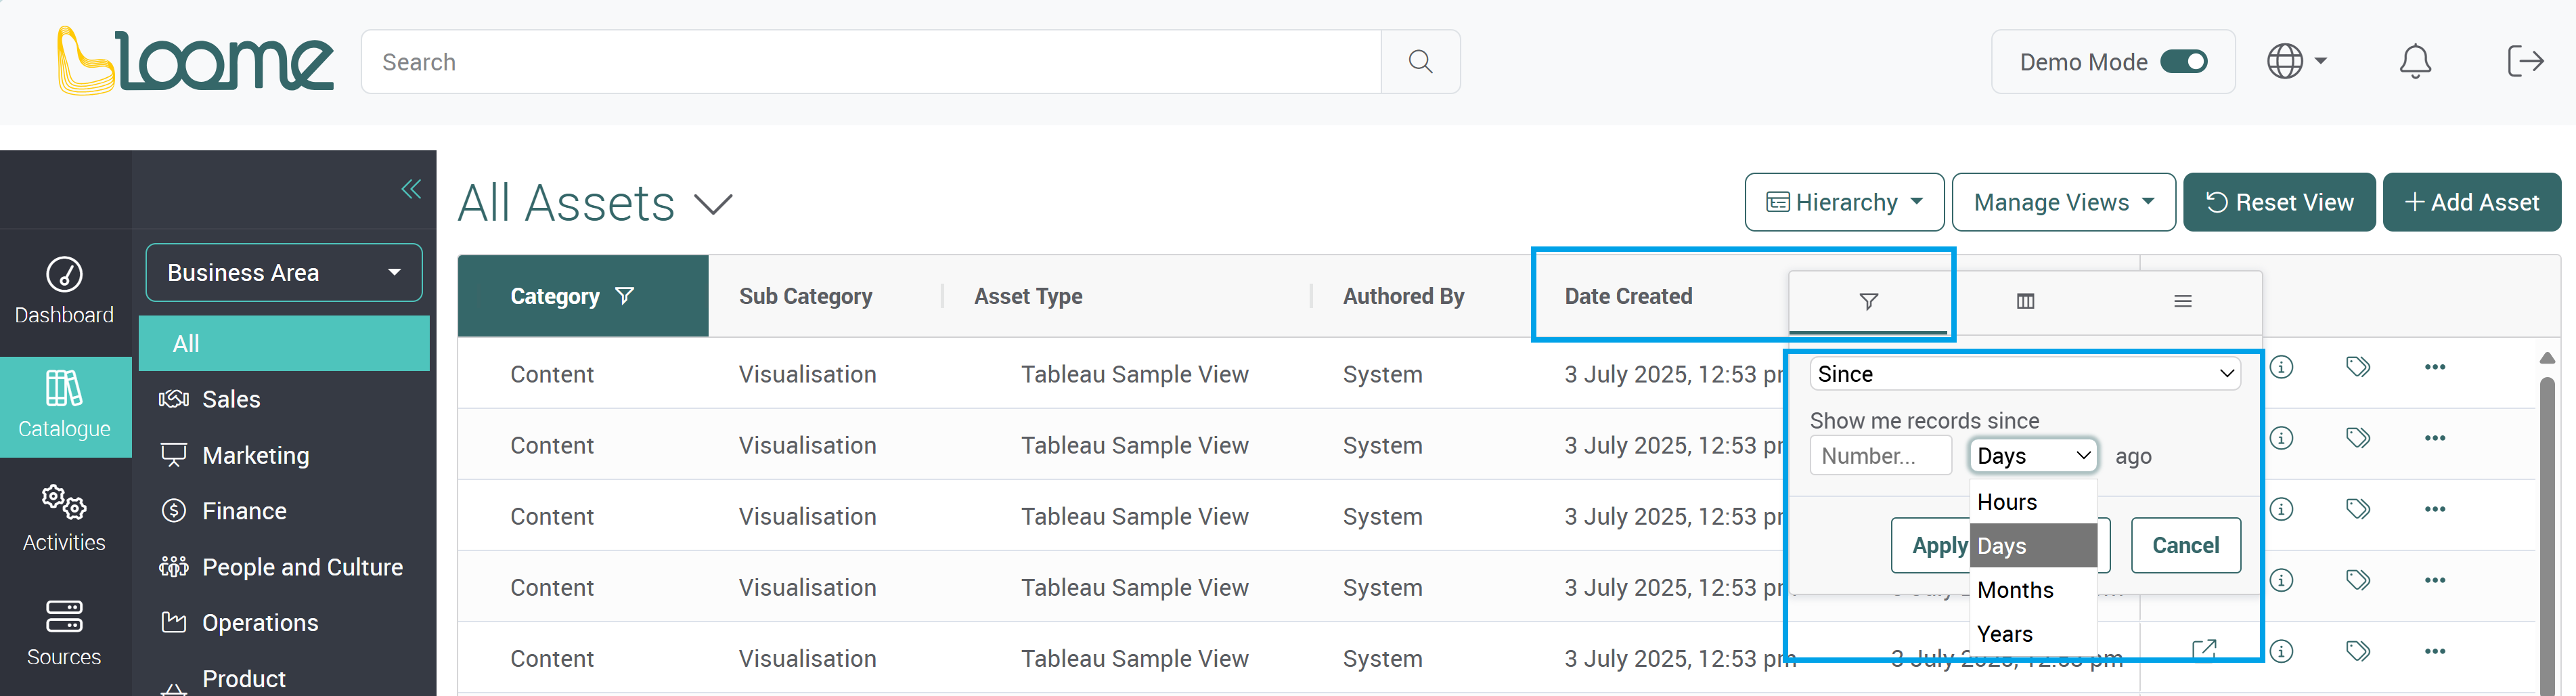2576x696 pixels.
Task: Switch to the columns tab in column menu
Action: (x=2025, y=301)
